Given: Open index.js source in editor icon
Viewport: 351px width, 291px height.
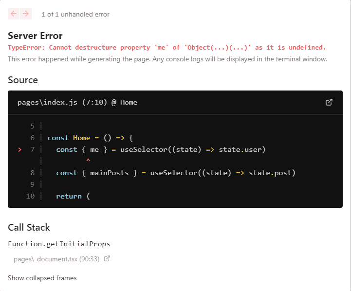Looking at the screenshot, I should click(329, 102).
